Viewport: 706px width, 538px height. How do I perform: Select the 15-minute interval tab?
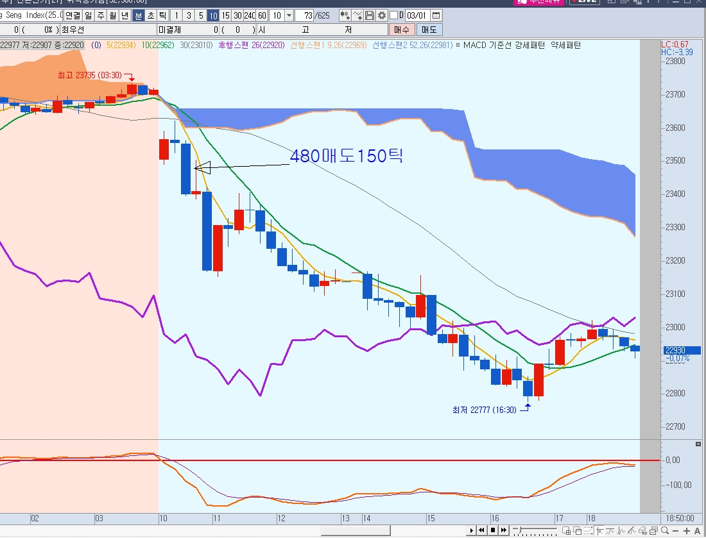[225, 15]
